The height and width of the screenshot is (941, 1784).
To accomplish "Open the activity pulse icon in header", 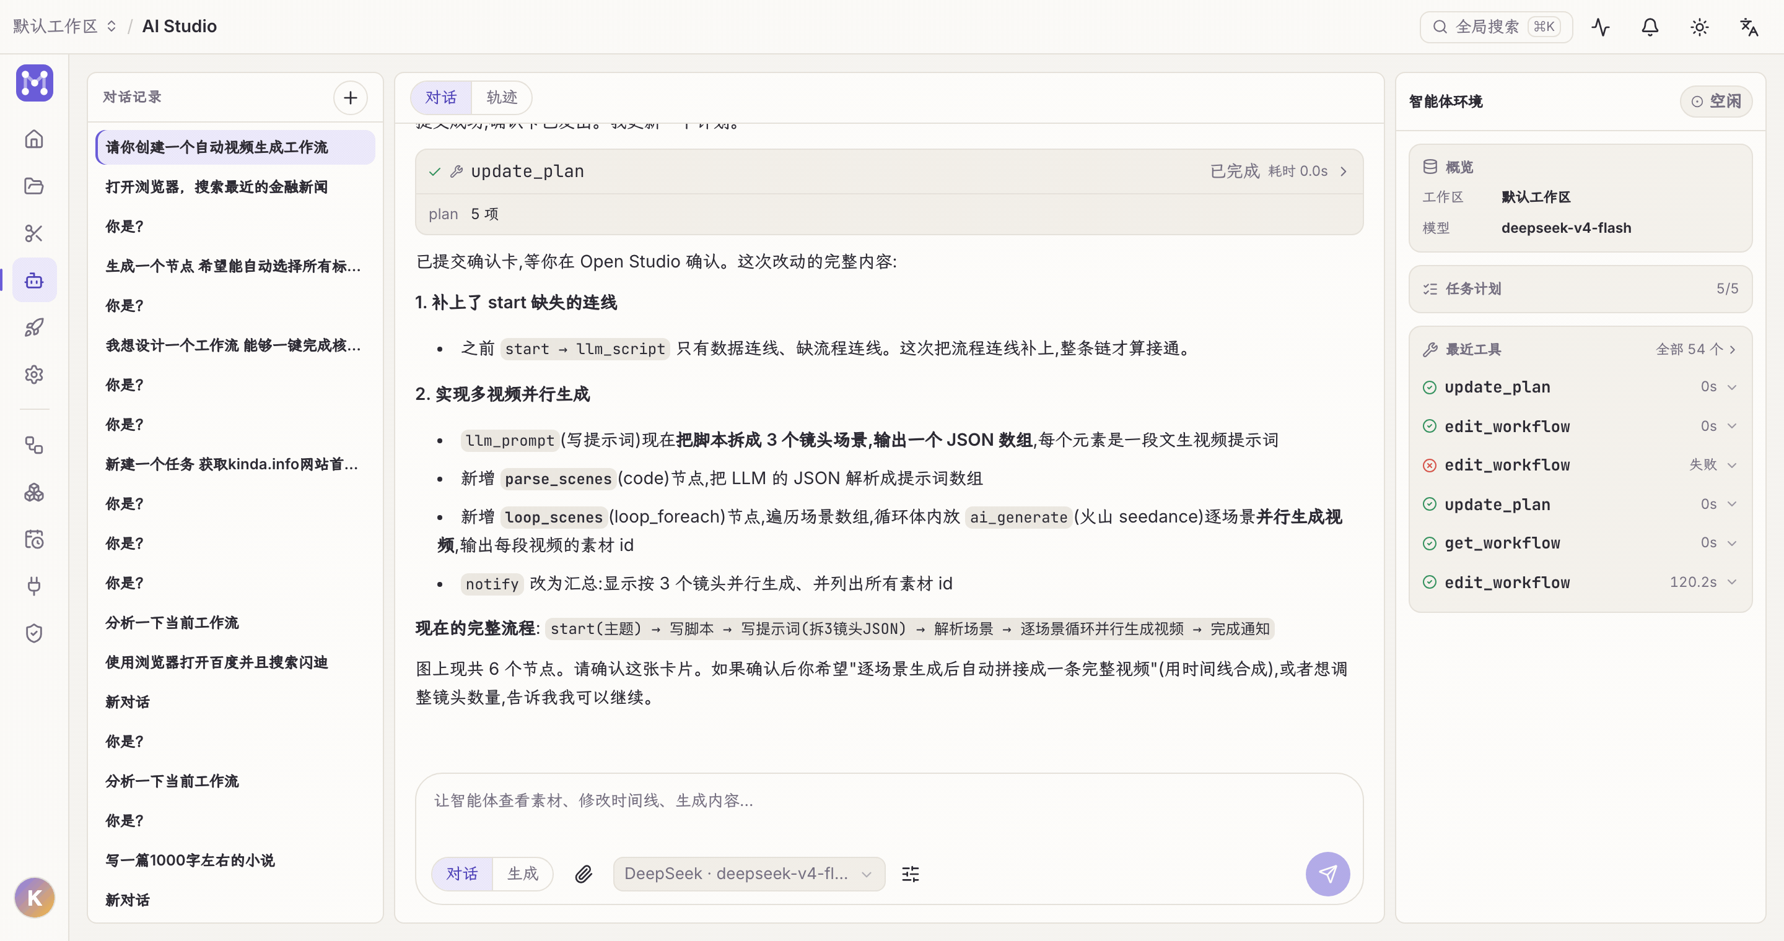I will [x=1601, y=27].
